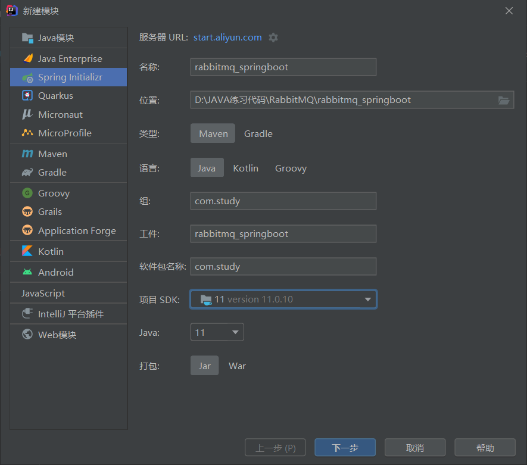Image resolution: width=527 pixels, height=465 pixels.
Task: Select Kotlin item in left list
Action: coord(68,251)
